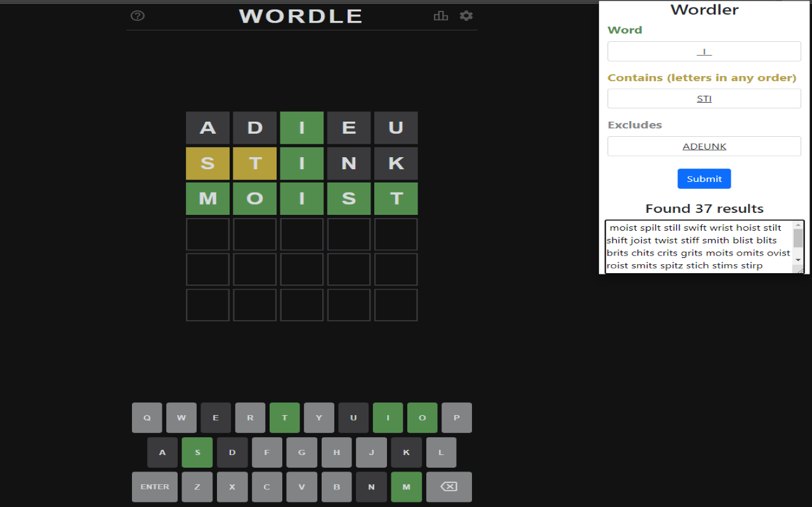Tap the green T key
This screenshot has height=507, width=812.
[x=285, y=418]
